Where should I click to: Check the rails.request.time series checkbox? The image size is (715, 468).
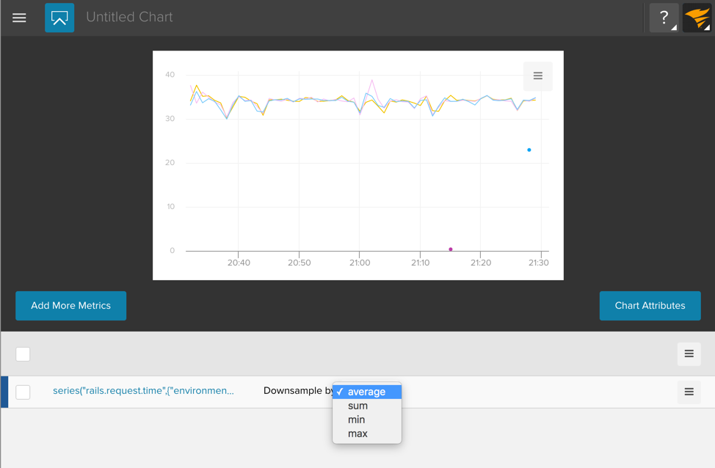click(23, 392)
